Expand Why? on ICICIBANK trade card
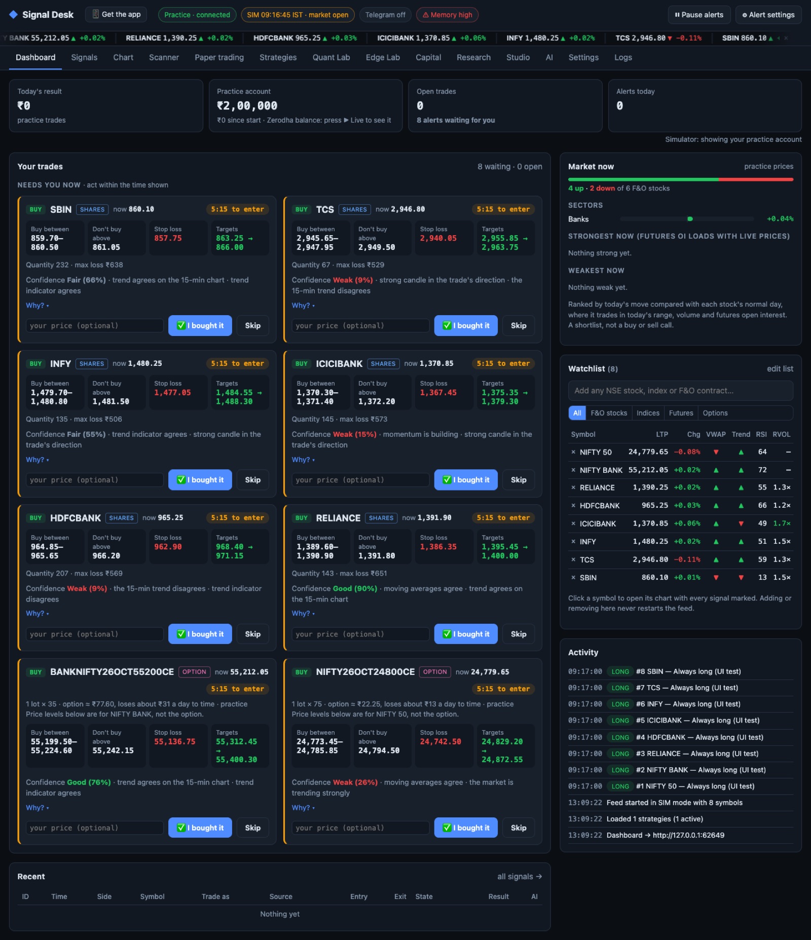811x940 pixels. coord(303,460)
